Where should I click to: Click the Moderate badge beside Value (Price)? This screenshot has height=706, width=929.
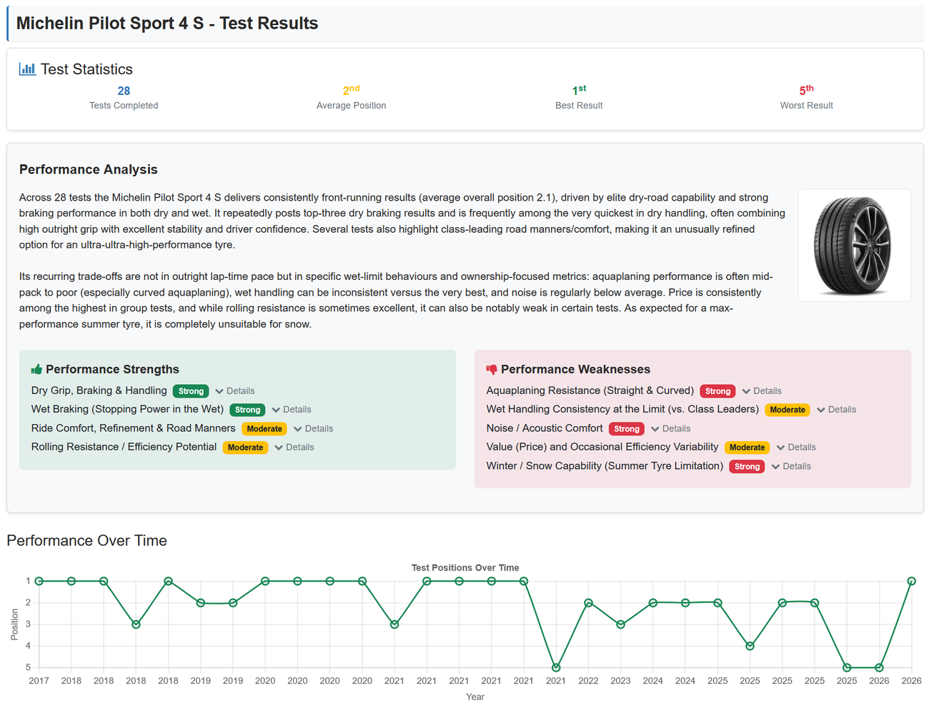747,448
